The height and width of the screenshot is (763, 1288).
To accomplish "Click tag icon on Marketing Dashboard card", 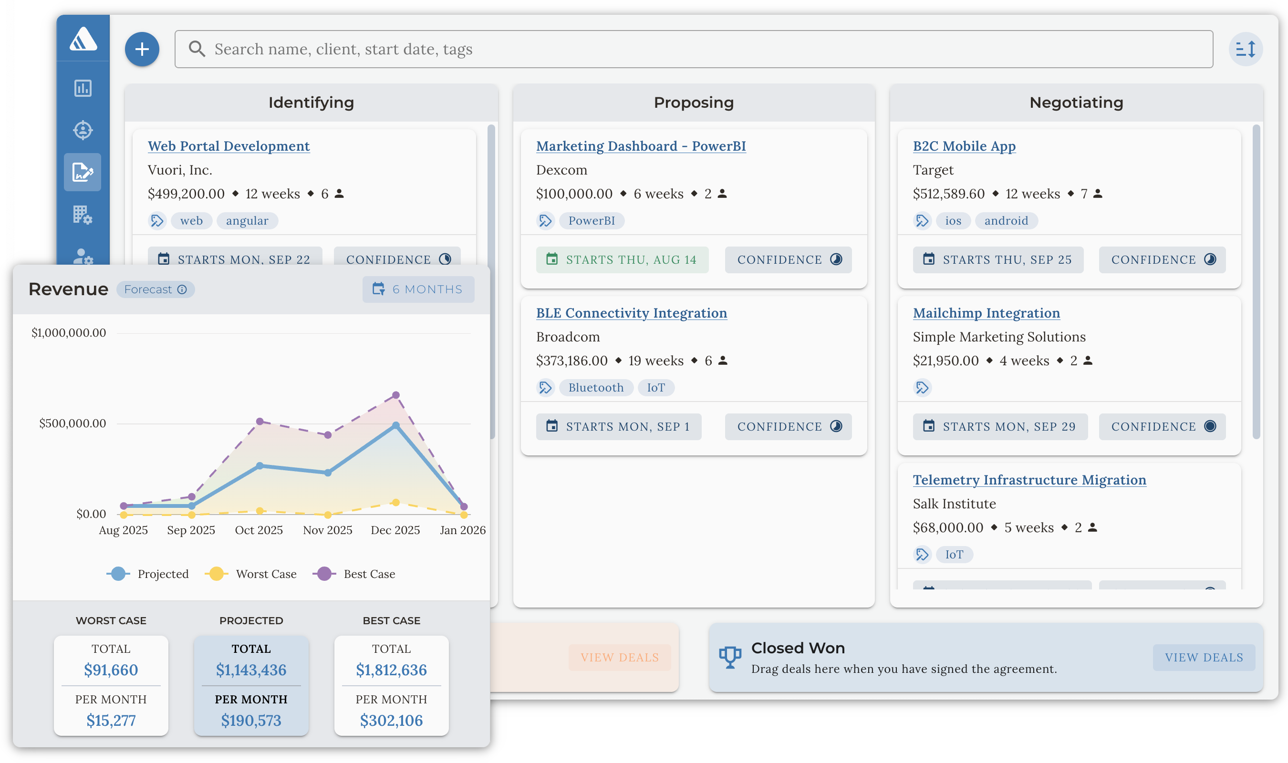I will tap(545, 221).
